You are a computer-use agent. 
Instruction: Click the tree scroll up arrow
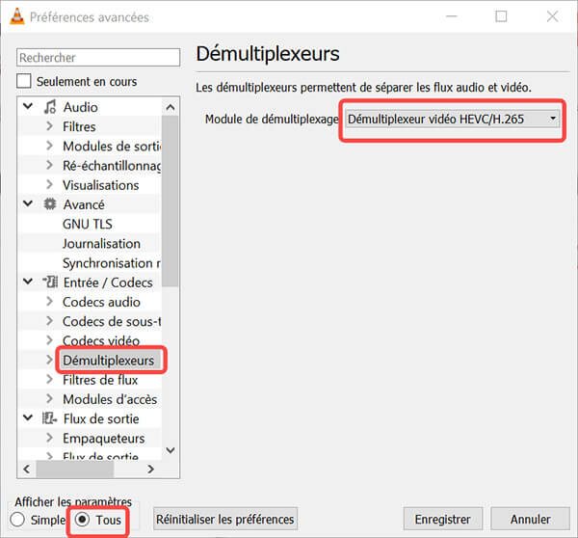(x=171, y=107)
